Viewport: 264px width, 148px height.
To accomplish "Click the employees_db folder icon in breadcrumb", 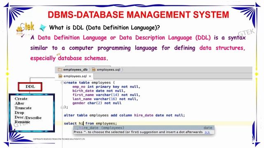I will [60, 69].
